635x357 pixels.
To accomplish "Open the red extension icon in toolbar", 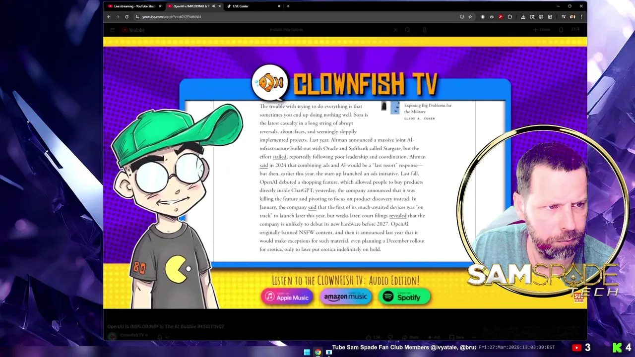I will tap(501, 17).
